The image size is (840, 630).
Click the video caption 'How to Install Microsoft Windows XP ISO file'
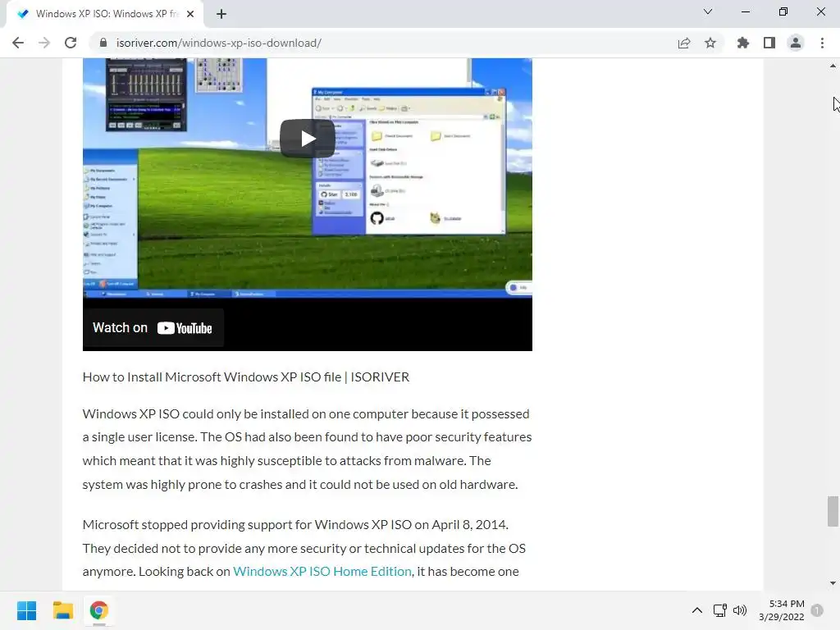pyautogui.click(x=246, y=377)
